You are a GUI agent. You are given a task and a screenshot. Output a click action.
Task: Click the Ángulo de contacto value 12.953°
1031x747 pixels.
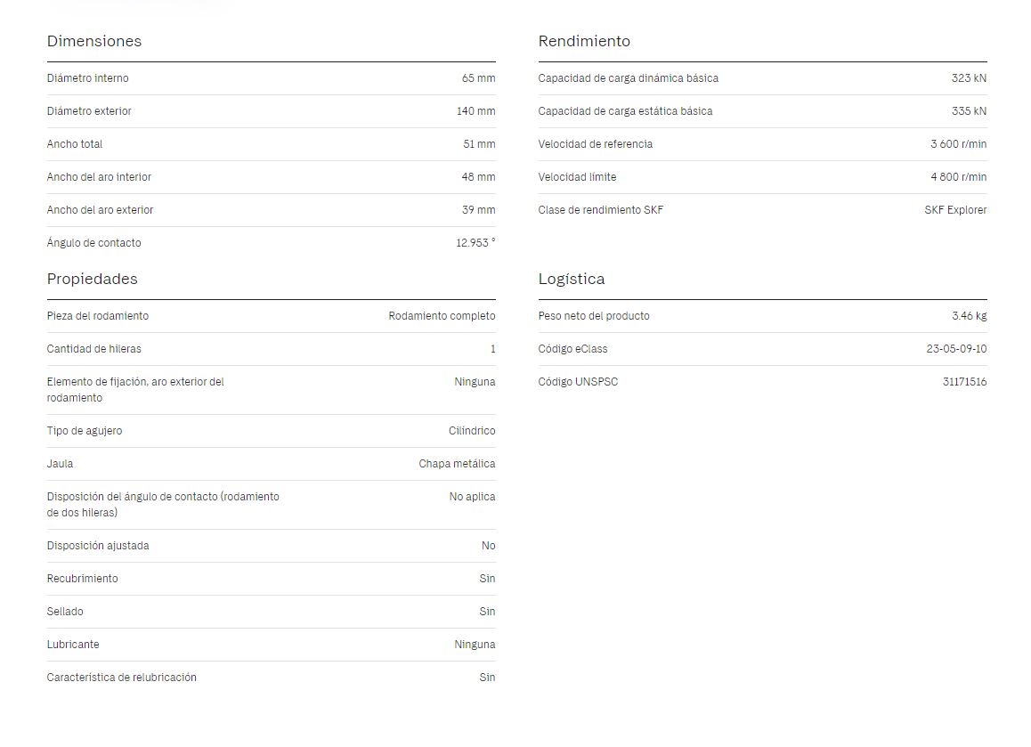pos(475,243)
